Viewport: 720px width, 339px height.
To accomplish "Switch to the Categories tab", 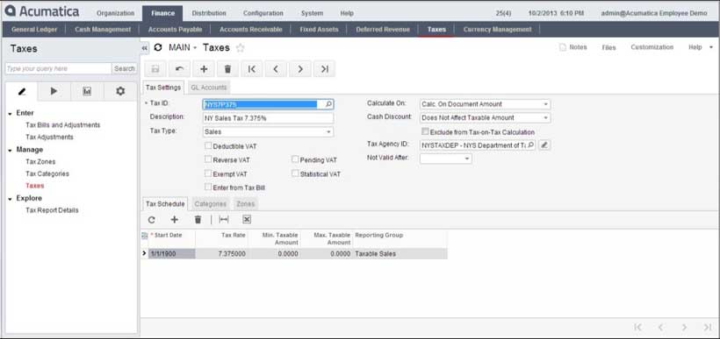I will coord(211,204).
